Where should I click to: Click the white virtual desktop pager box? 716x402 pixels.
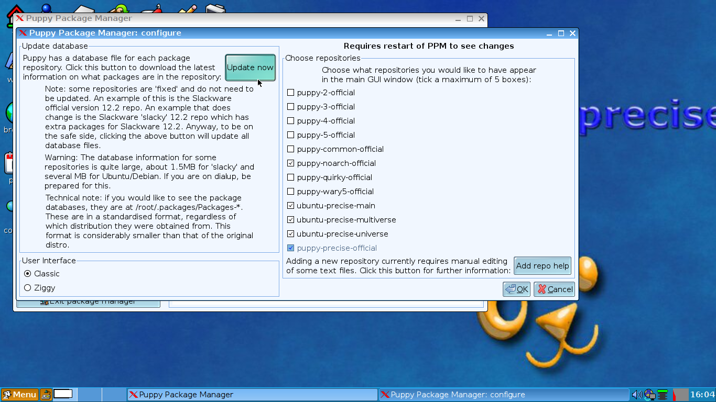pyautogui.click(x=63, y=394)
